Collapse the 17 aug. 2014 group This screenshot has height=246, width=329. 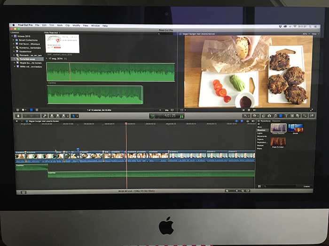tap(47, 59)
